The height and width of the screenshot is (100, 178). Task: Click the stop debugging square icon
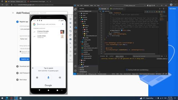pyautogui.click(x=162, y=12)
